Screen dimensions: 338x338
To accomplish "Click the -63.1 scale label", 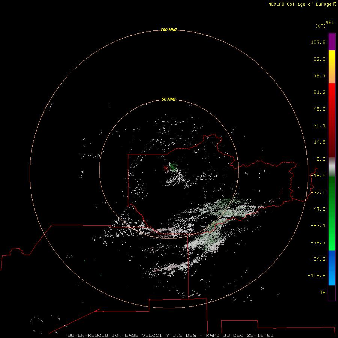I will click(x=318, y=226).
